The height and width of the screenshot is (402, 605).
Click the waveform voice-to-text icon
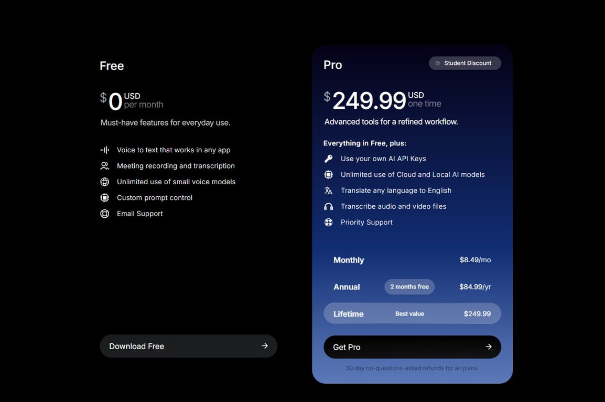point(105,150)
